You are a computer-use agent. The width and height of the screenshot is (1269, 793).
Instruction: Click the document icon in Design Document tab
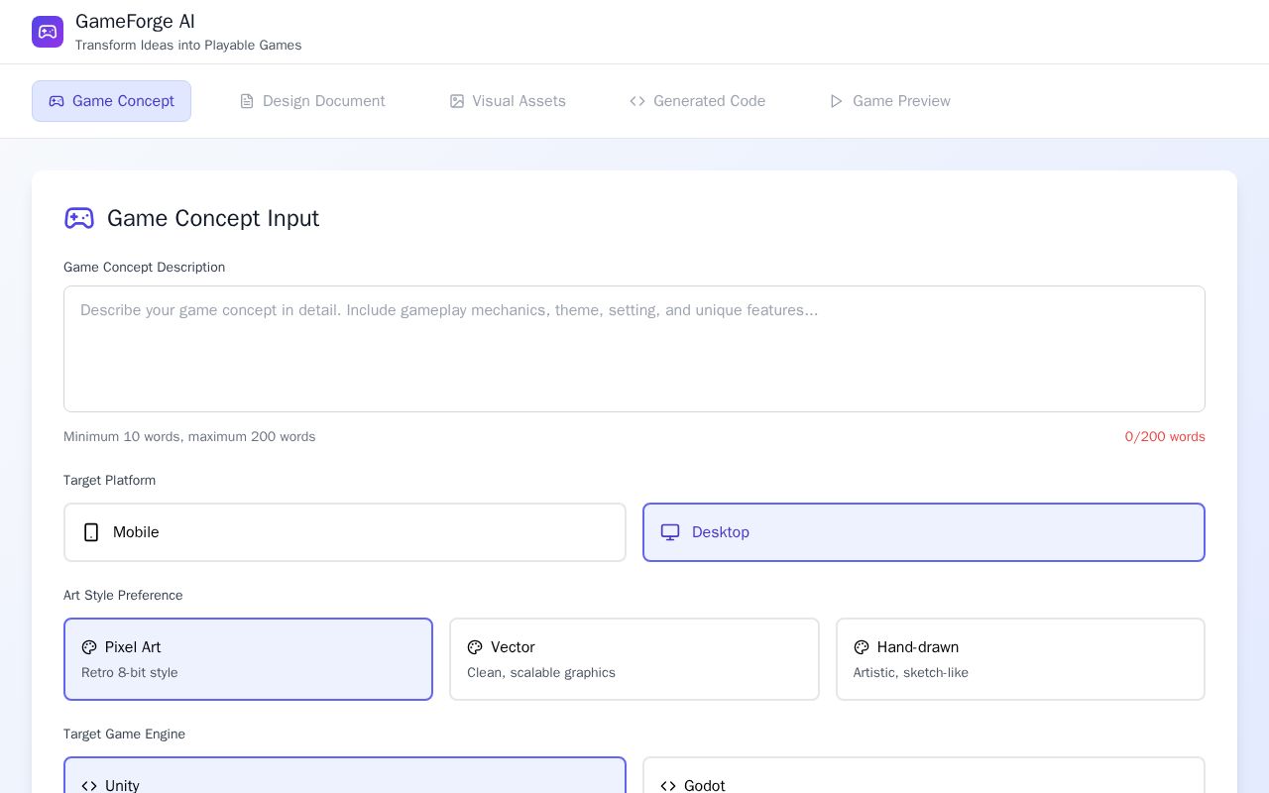pos(247,101)
